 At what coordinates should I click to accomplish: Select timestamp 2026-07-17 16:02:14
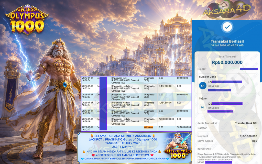pyautogui.click(x=88, y=87)
